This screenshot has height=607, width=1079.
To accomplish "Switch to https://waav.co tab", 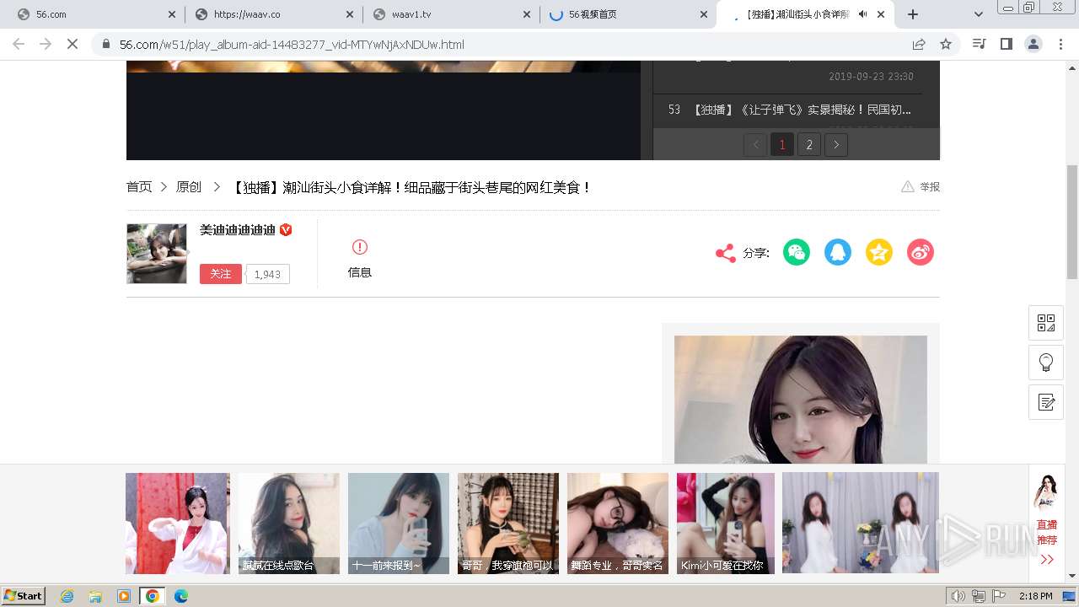I will click(274, 14).
